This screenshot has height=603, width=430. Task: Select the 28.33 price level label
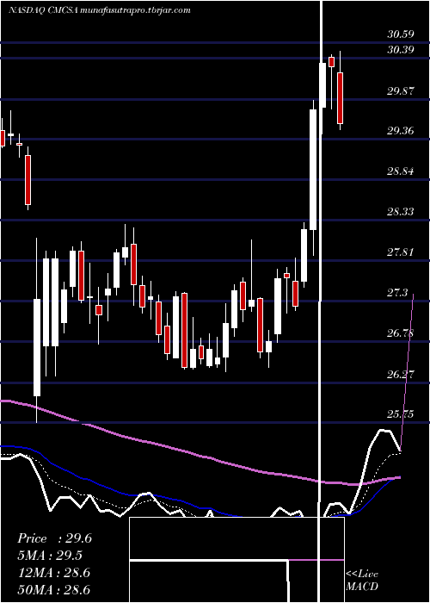(401, 212)
